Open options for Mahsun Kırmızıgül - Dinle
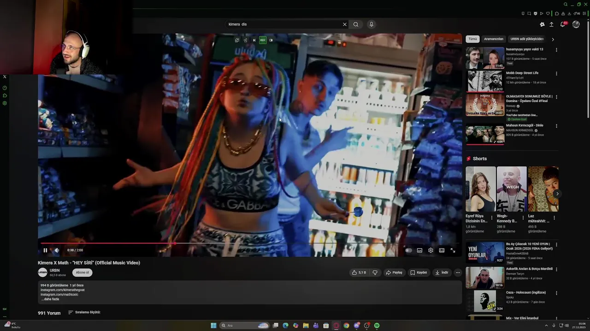 [x=556, y=126]
